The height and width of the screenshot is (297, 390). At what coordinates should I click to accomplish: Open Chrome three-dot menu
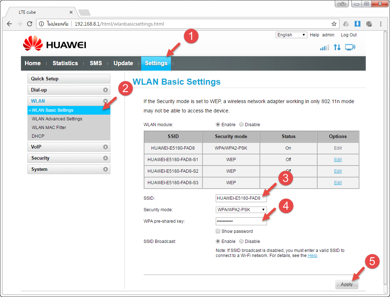[381, 24]
